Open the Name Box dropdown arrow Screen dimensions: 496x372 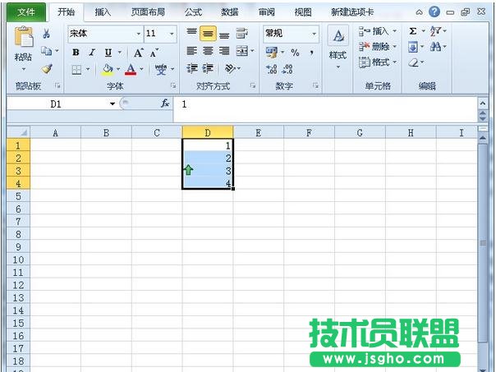[113, 104]
